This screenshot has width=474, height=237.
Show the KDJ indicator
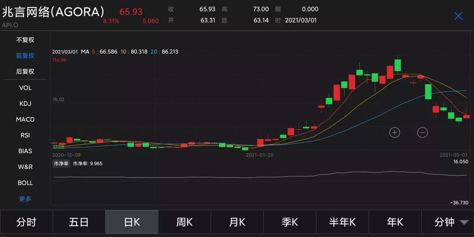click(25, 104)
